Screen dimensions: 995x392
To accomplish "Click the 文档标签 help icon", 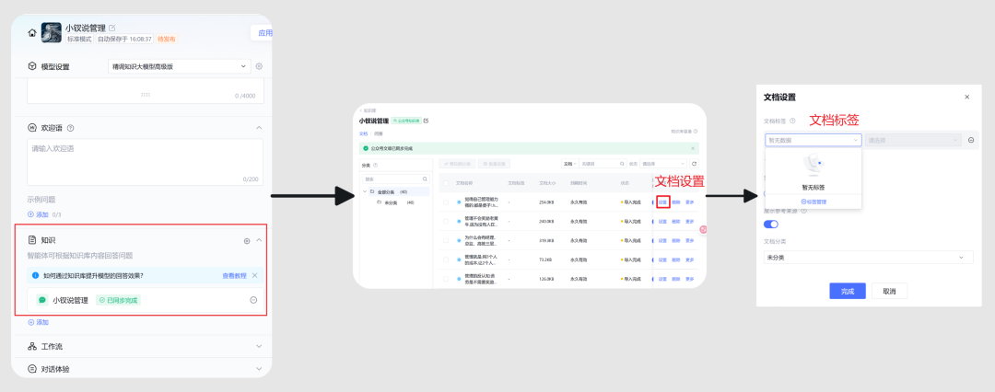I will point(792,121).
